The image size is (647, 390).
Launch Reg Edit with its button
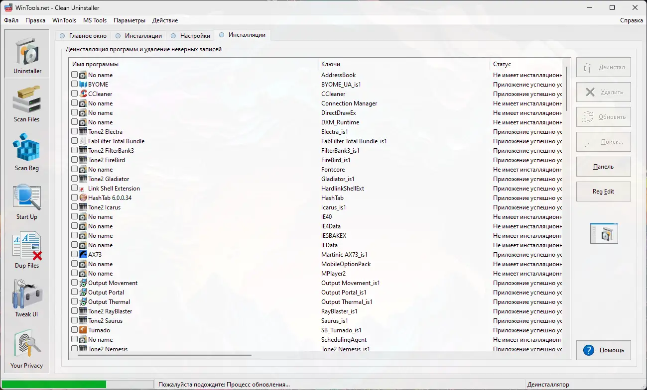[604, 192]
